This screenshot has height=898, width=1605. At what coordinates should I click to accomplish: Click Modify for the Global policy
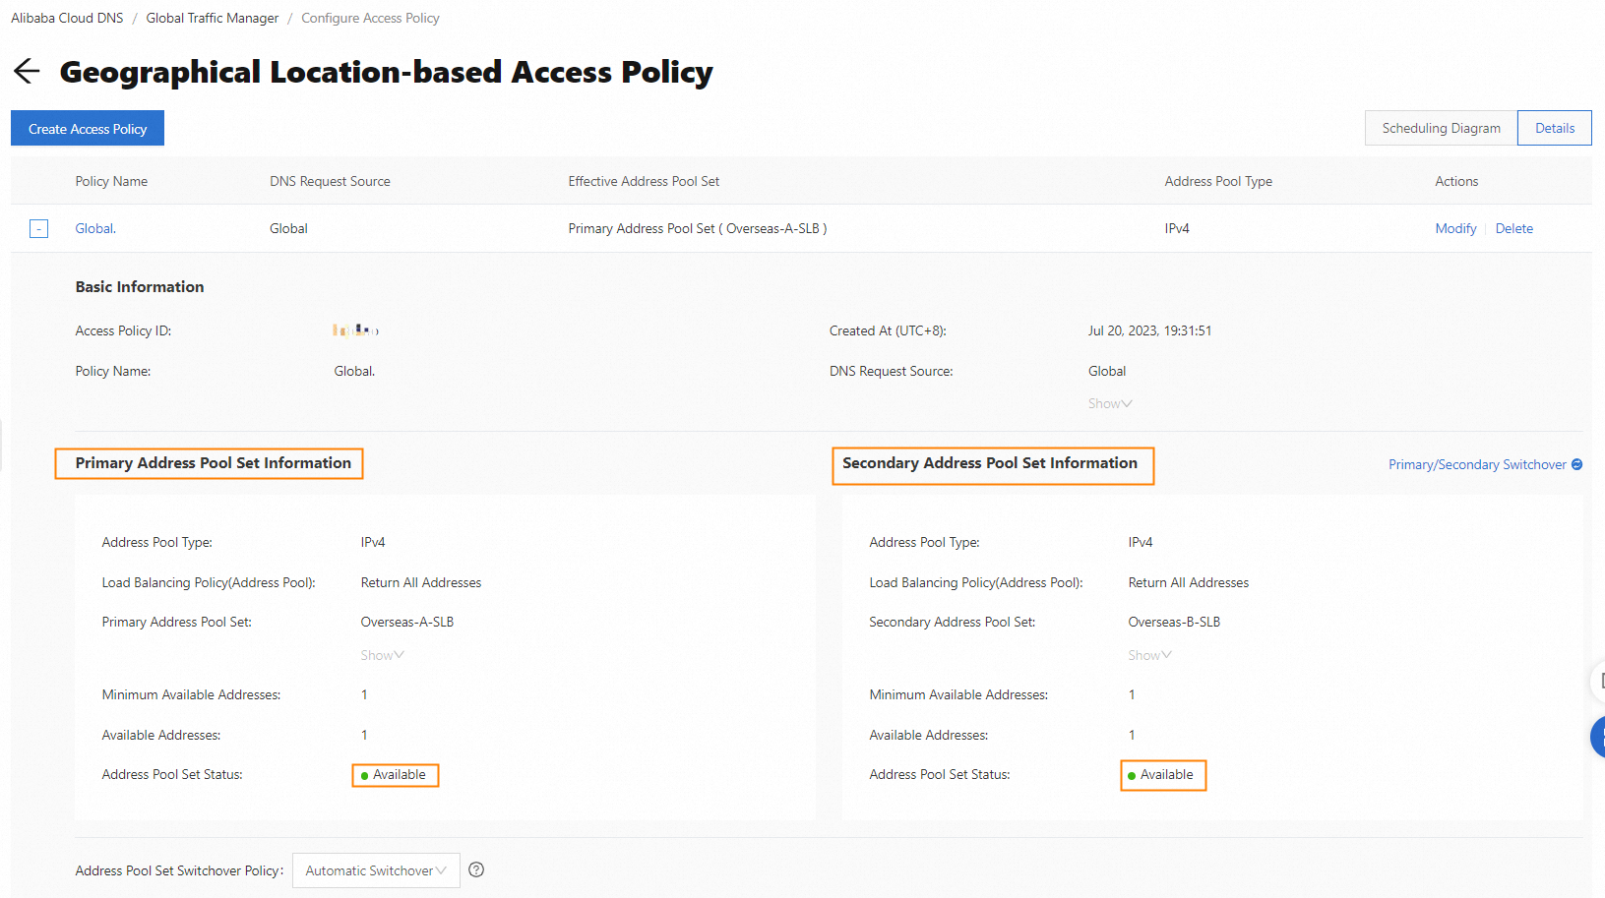click(1455, 228)
